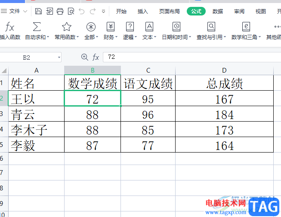Switch to the 视图 tab
This screenshot has width=281, height=217.
point(261,12)
